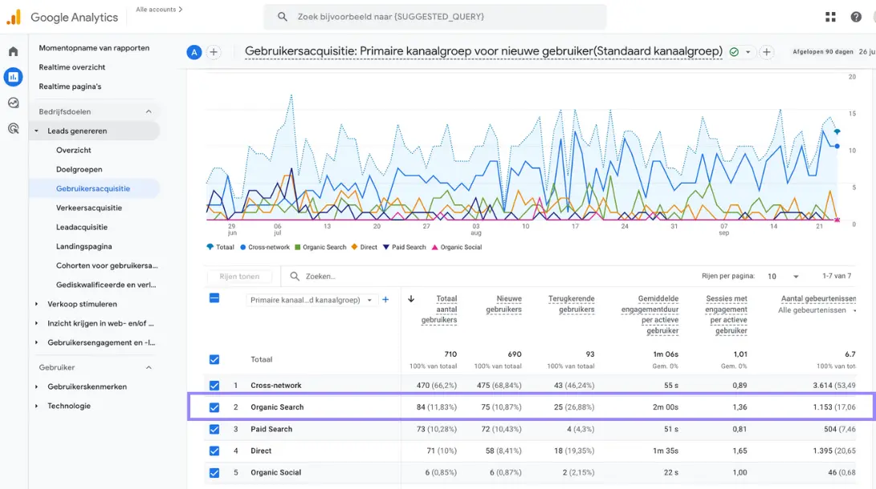Uncheck the Paid Search row checkbox
Viewport: 876px width, 489px height.
(x=214, y=429)
